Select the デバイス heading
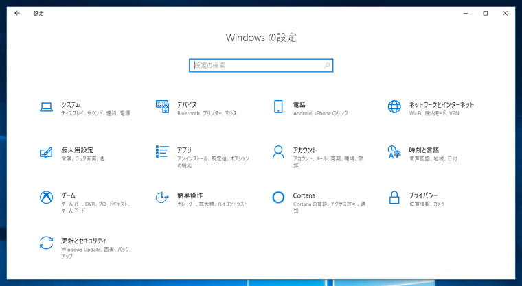Viewport: 522px width, 286px height. click(x=187, y=105)
